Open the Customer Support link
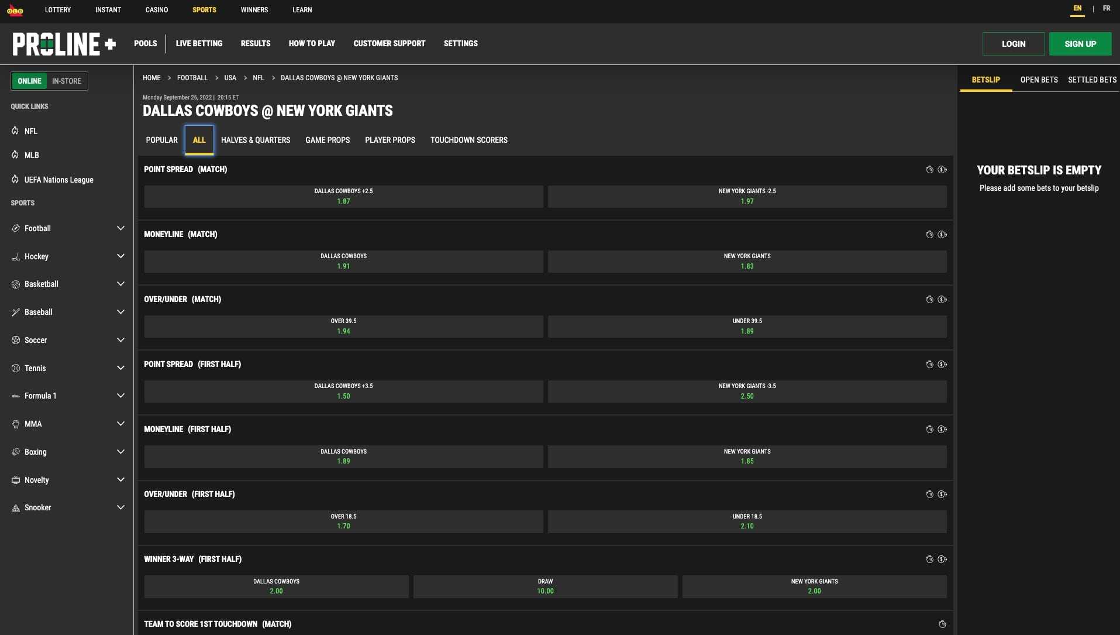 [x=390, y=44]
